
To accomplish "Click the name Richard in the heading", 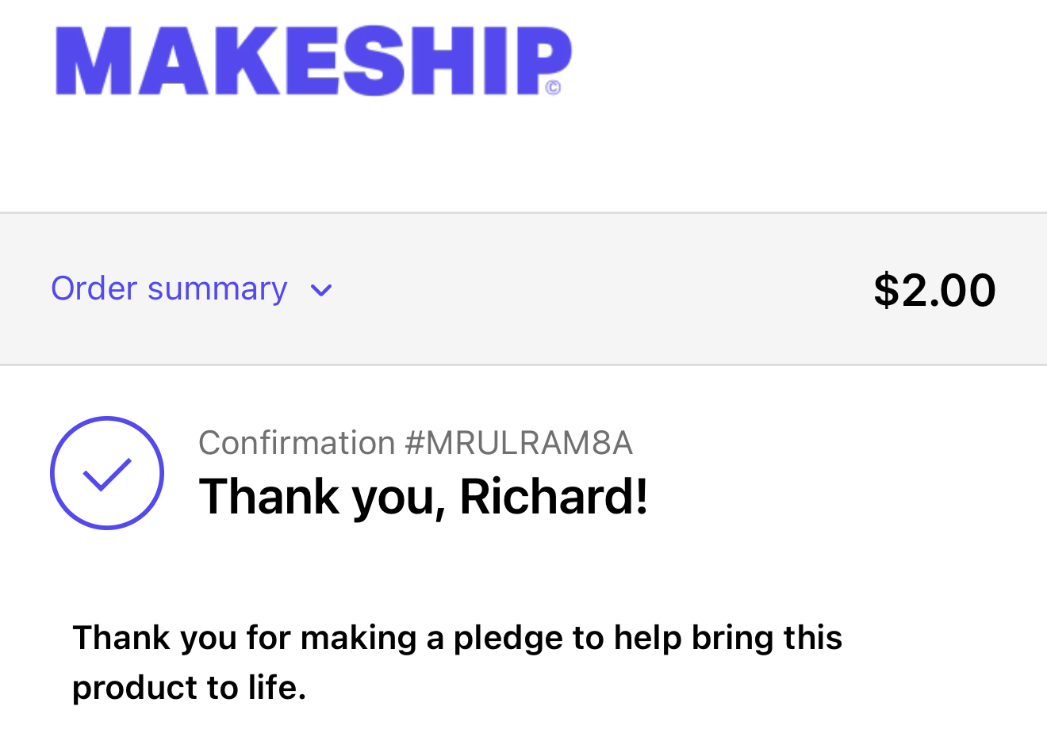I will pyautogui.click(x=553, y=497).
